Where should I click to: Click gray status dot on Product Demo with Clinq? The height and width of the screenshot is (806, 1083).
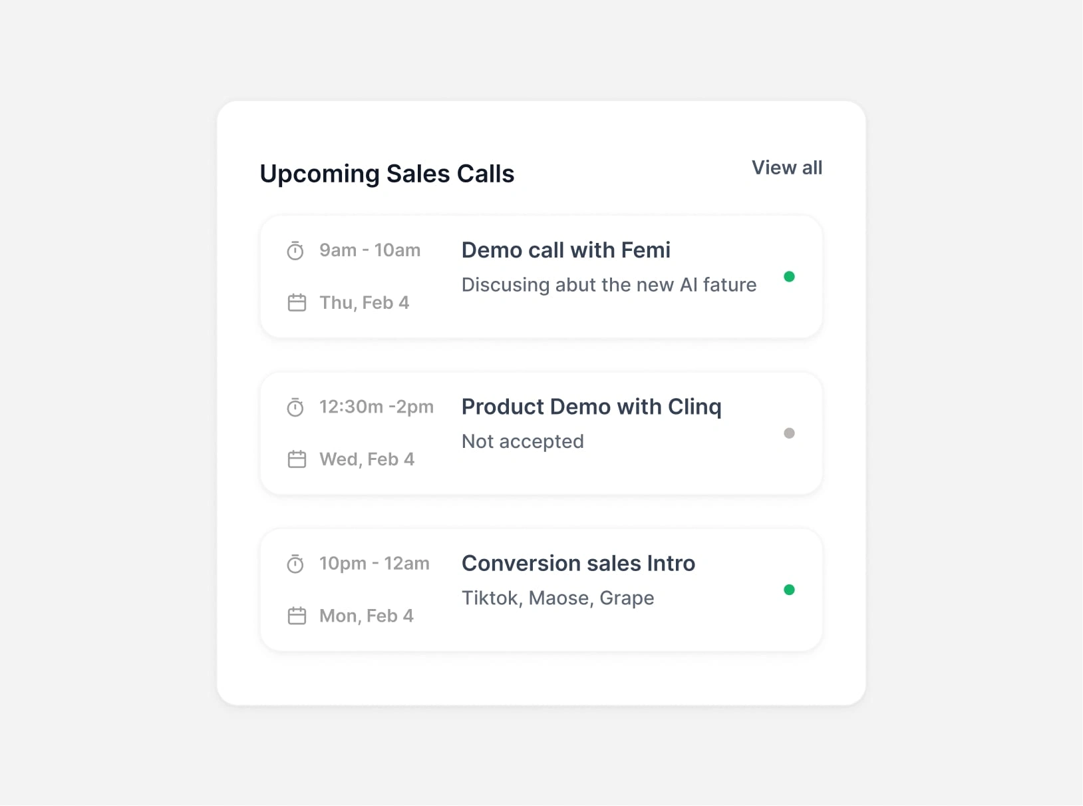(x=789, y=433)
